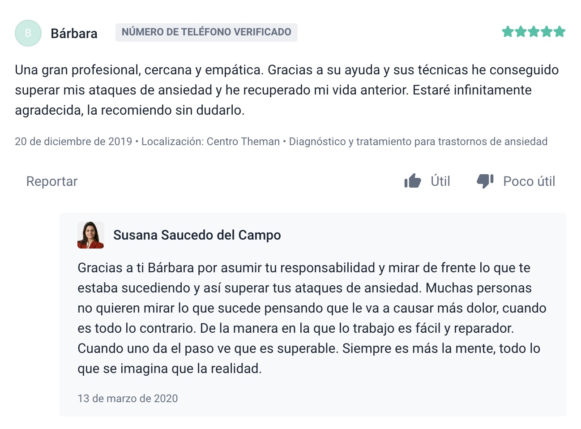Click the reply date 13 de marzo de 2020

point(128,399)
